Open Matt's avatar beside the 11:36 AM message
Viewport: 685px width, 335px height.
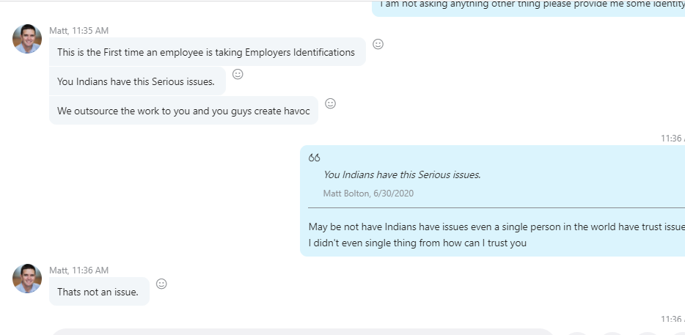(27, 279)
